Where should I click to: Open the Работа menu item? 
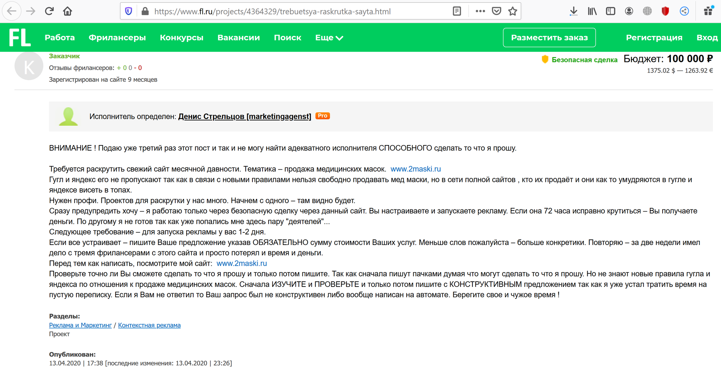click(x=59, y=37)
